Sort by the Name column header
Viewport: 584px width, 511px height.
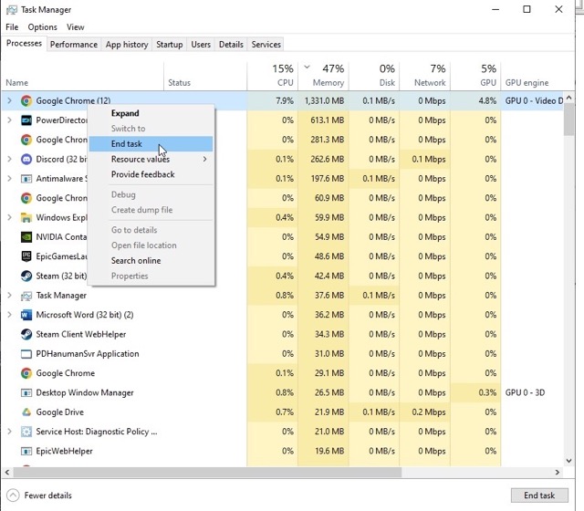point(83,76)
